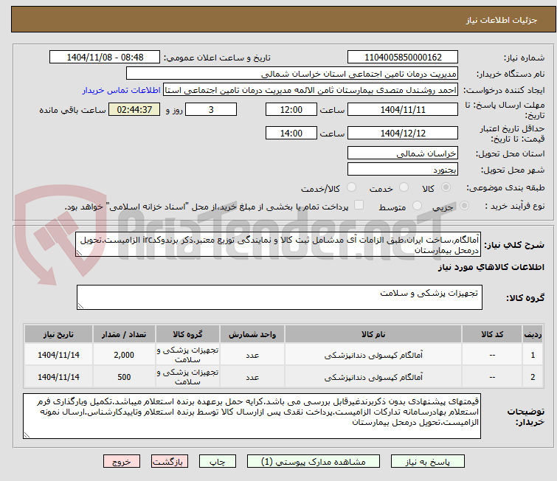Toggle the اسناد خزانه اسلامی payment checkbox

click(x=359, y=204)
